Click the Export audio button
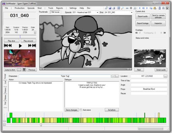Screen dimensions: 172x133 (143, 16)
